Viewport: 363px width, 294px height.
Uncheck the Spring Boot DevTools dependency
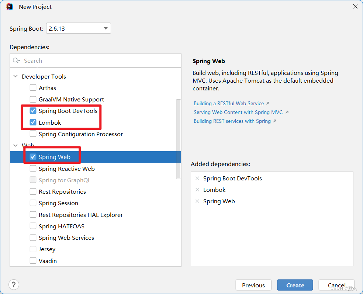click(x=32, y=110)
